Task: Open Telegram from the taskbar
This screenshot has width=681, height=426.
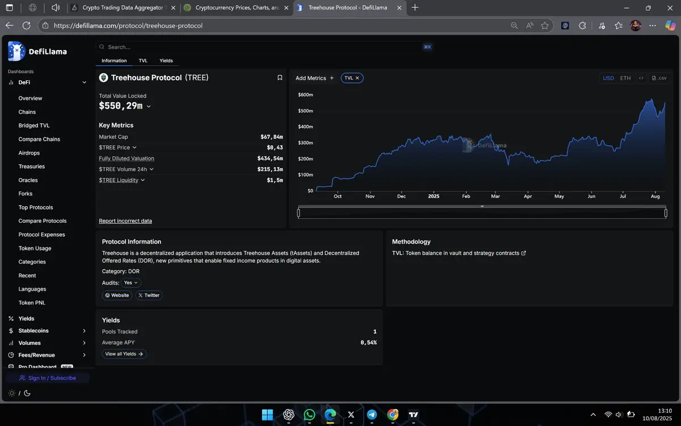Action: [x=372, y=415]
